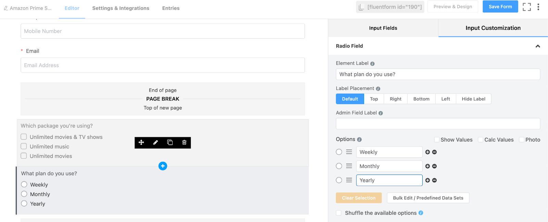Add an option after Weekly using plus icon
This screenshot has height=222, width=548.
(427, 152)
